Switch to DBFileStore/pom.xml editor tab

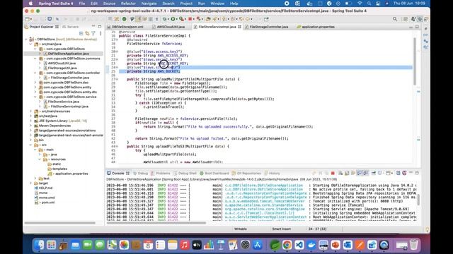(127, 27)
